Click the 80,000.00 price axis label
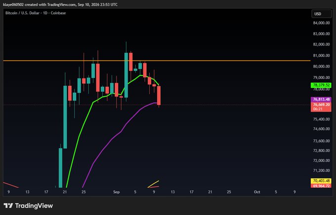 point(321,67)
